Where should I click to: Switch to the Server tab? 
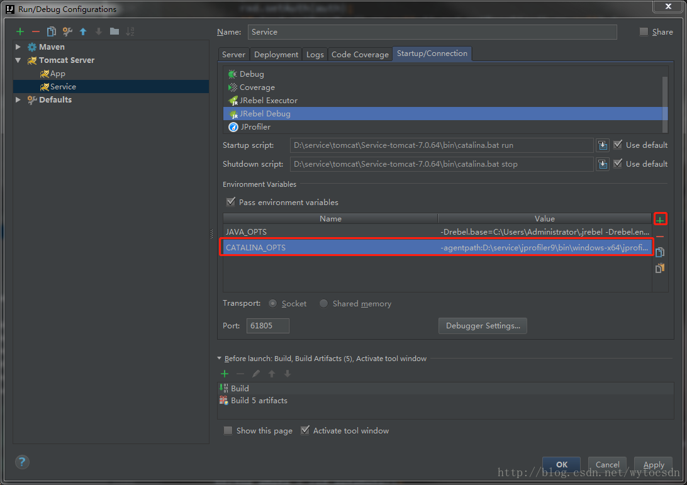click(x=233, y=54)
